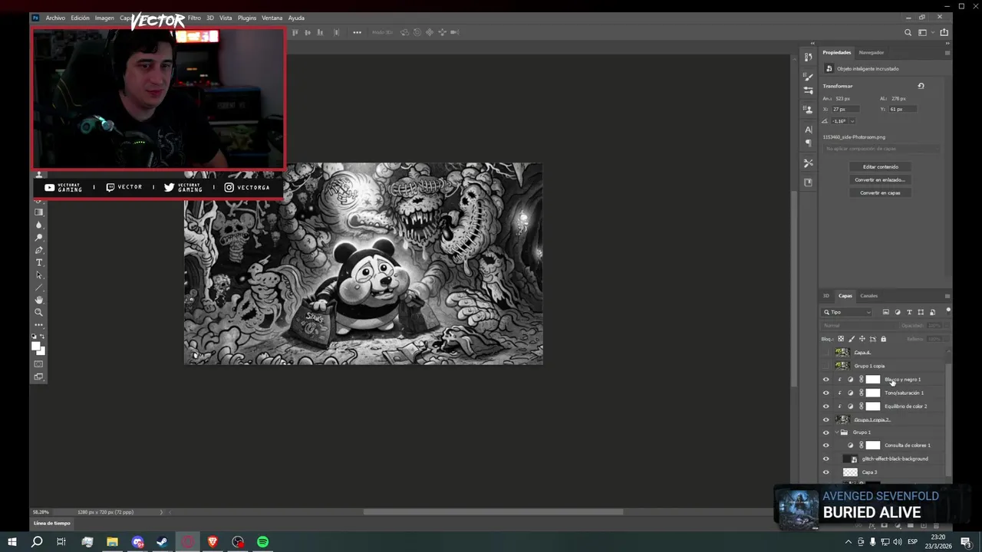Click the Editar contenido button
Screen dimensions: 982x552
point(880,166)
